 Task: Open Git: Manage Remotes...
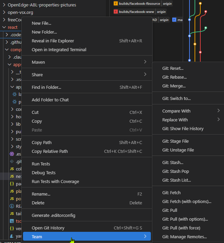(x=189, y=237)
